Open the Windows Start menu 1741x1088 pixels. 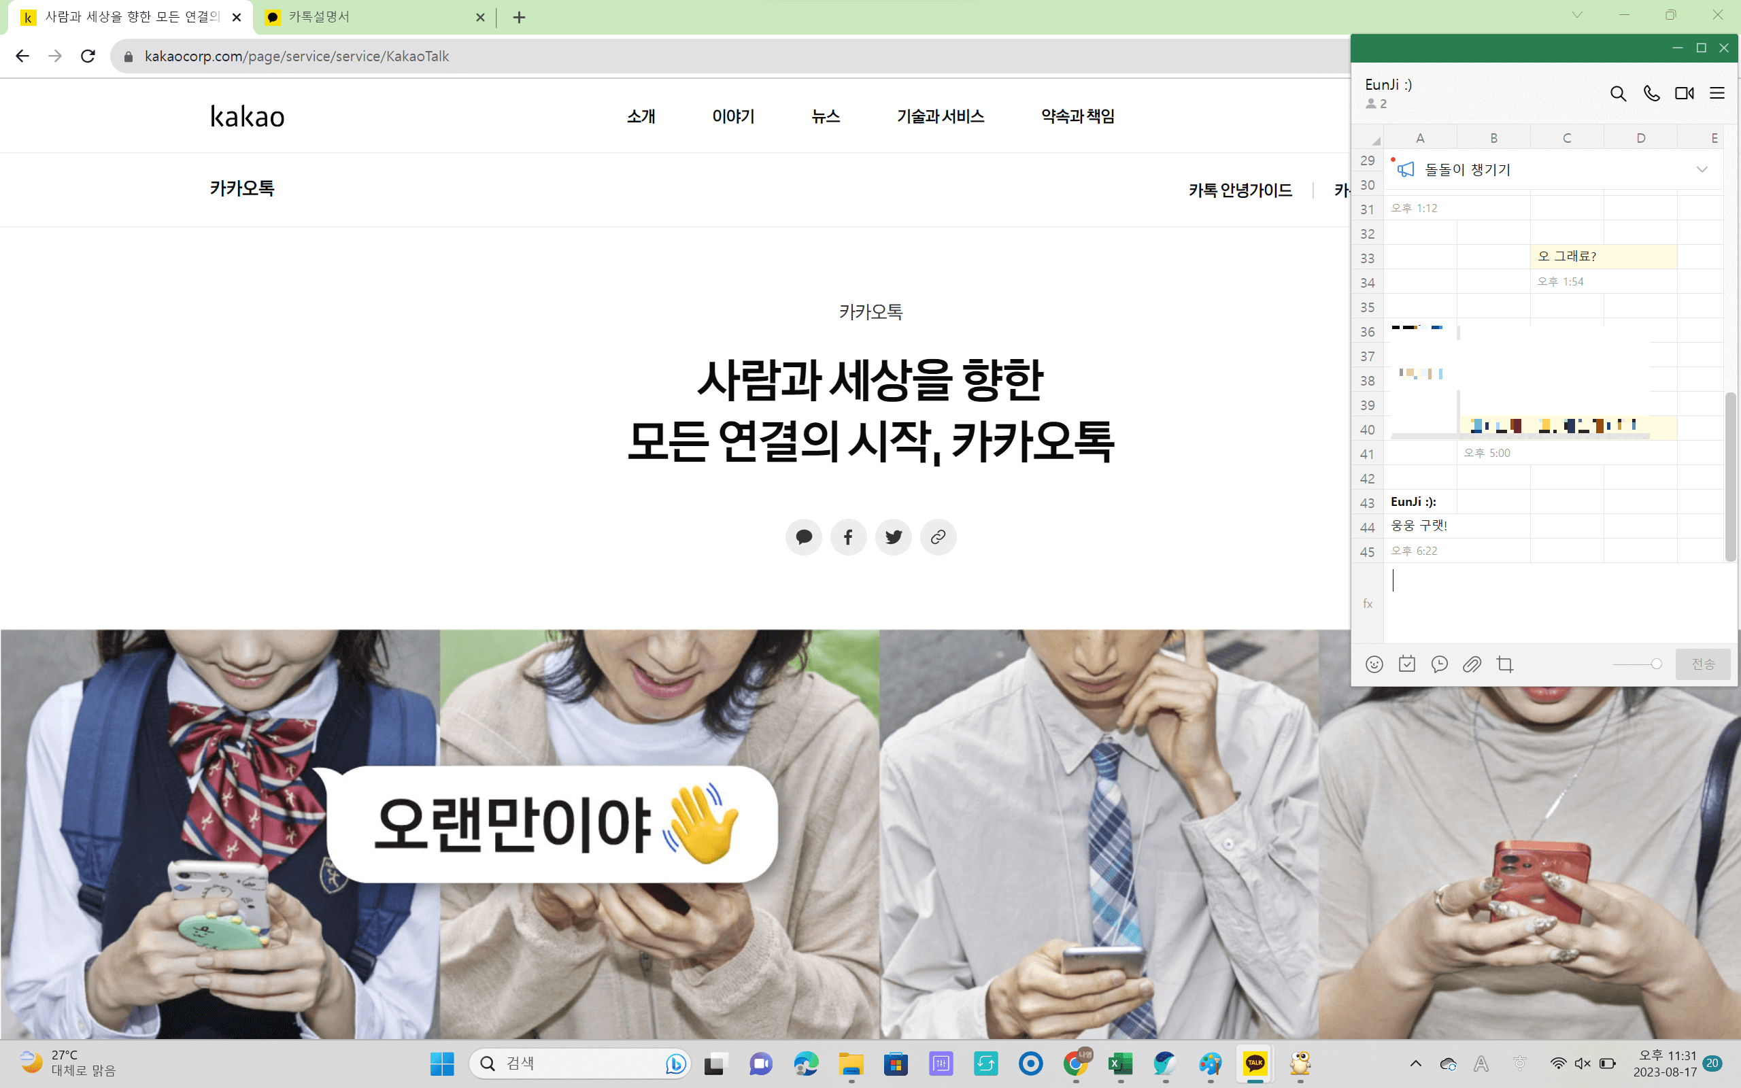[442, 1064]
